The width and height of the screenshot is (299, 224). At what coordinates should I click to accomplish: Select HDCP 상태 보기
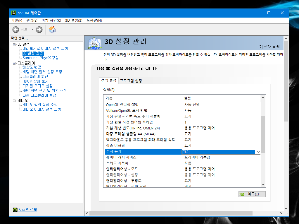click(x=35, y=81)
